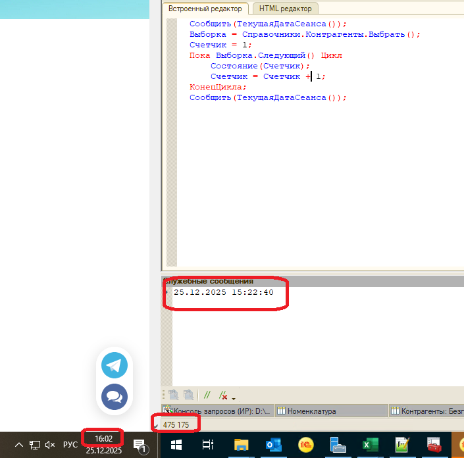The height and width of the screenshot is (458, 464).
Task: Click the КонецЦикла; code line
Action: point(218,87)
